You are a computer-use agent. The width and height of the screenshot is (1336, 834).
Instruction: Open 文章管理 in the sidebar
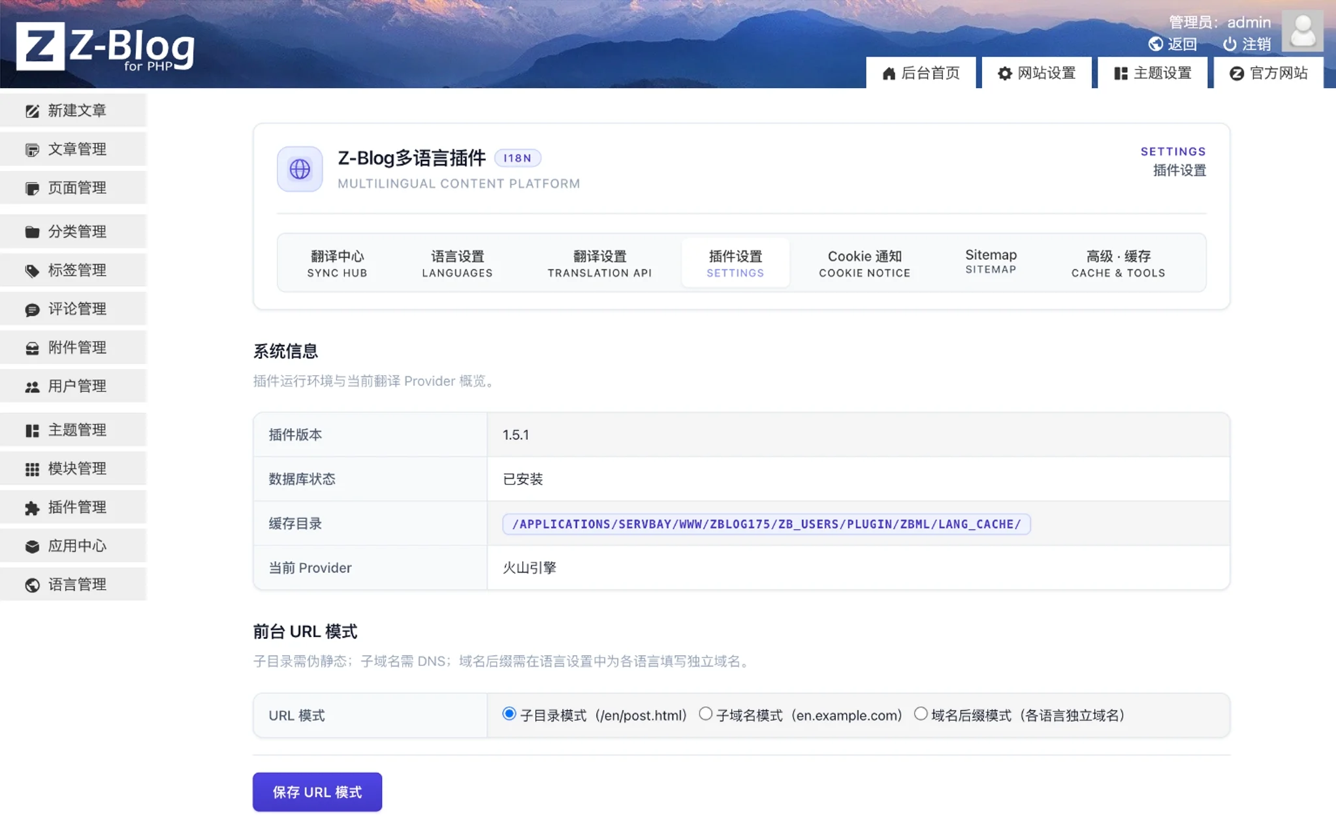tap(73, 149)
